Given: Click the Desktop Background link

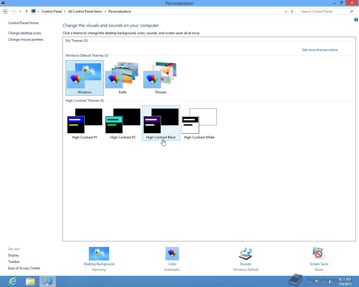Looking at the screenshot, I should click(99, 264).
